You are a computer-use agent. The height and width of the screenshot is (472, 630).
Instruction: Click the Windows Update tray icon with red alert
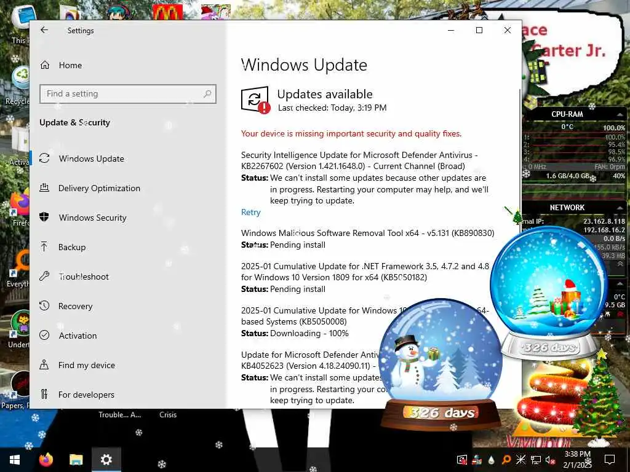[462, 460]
